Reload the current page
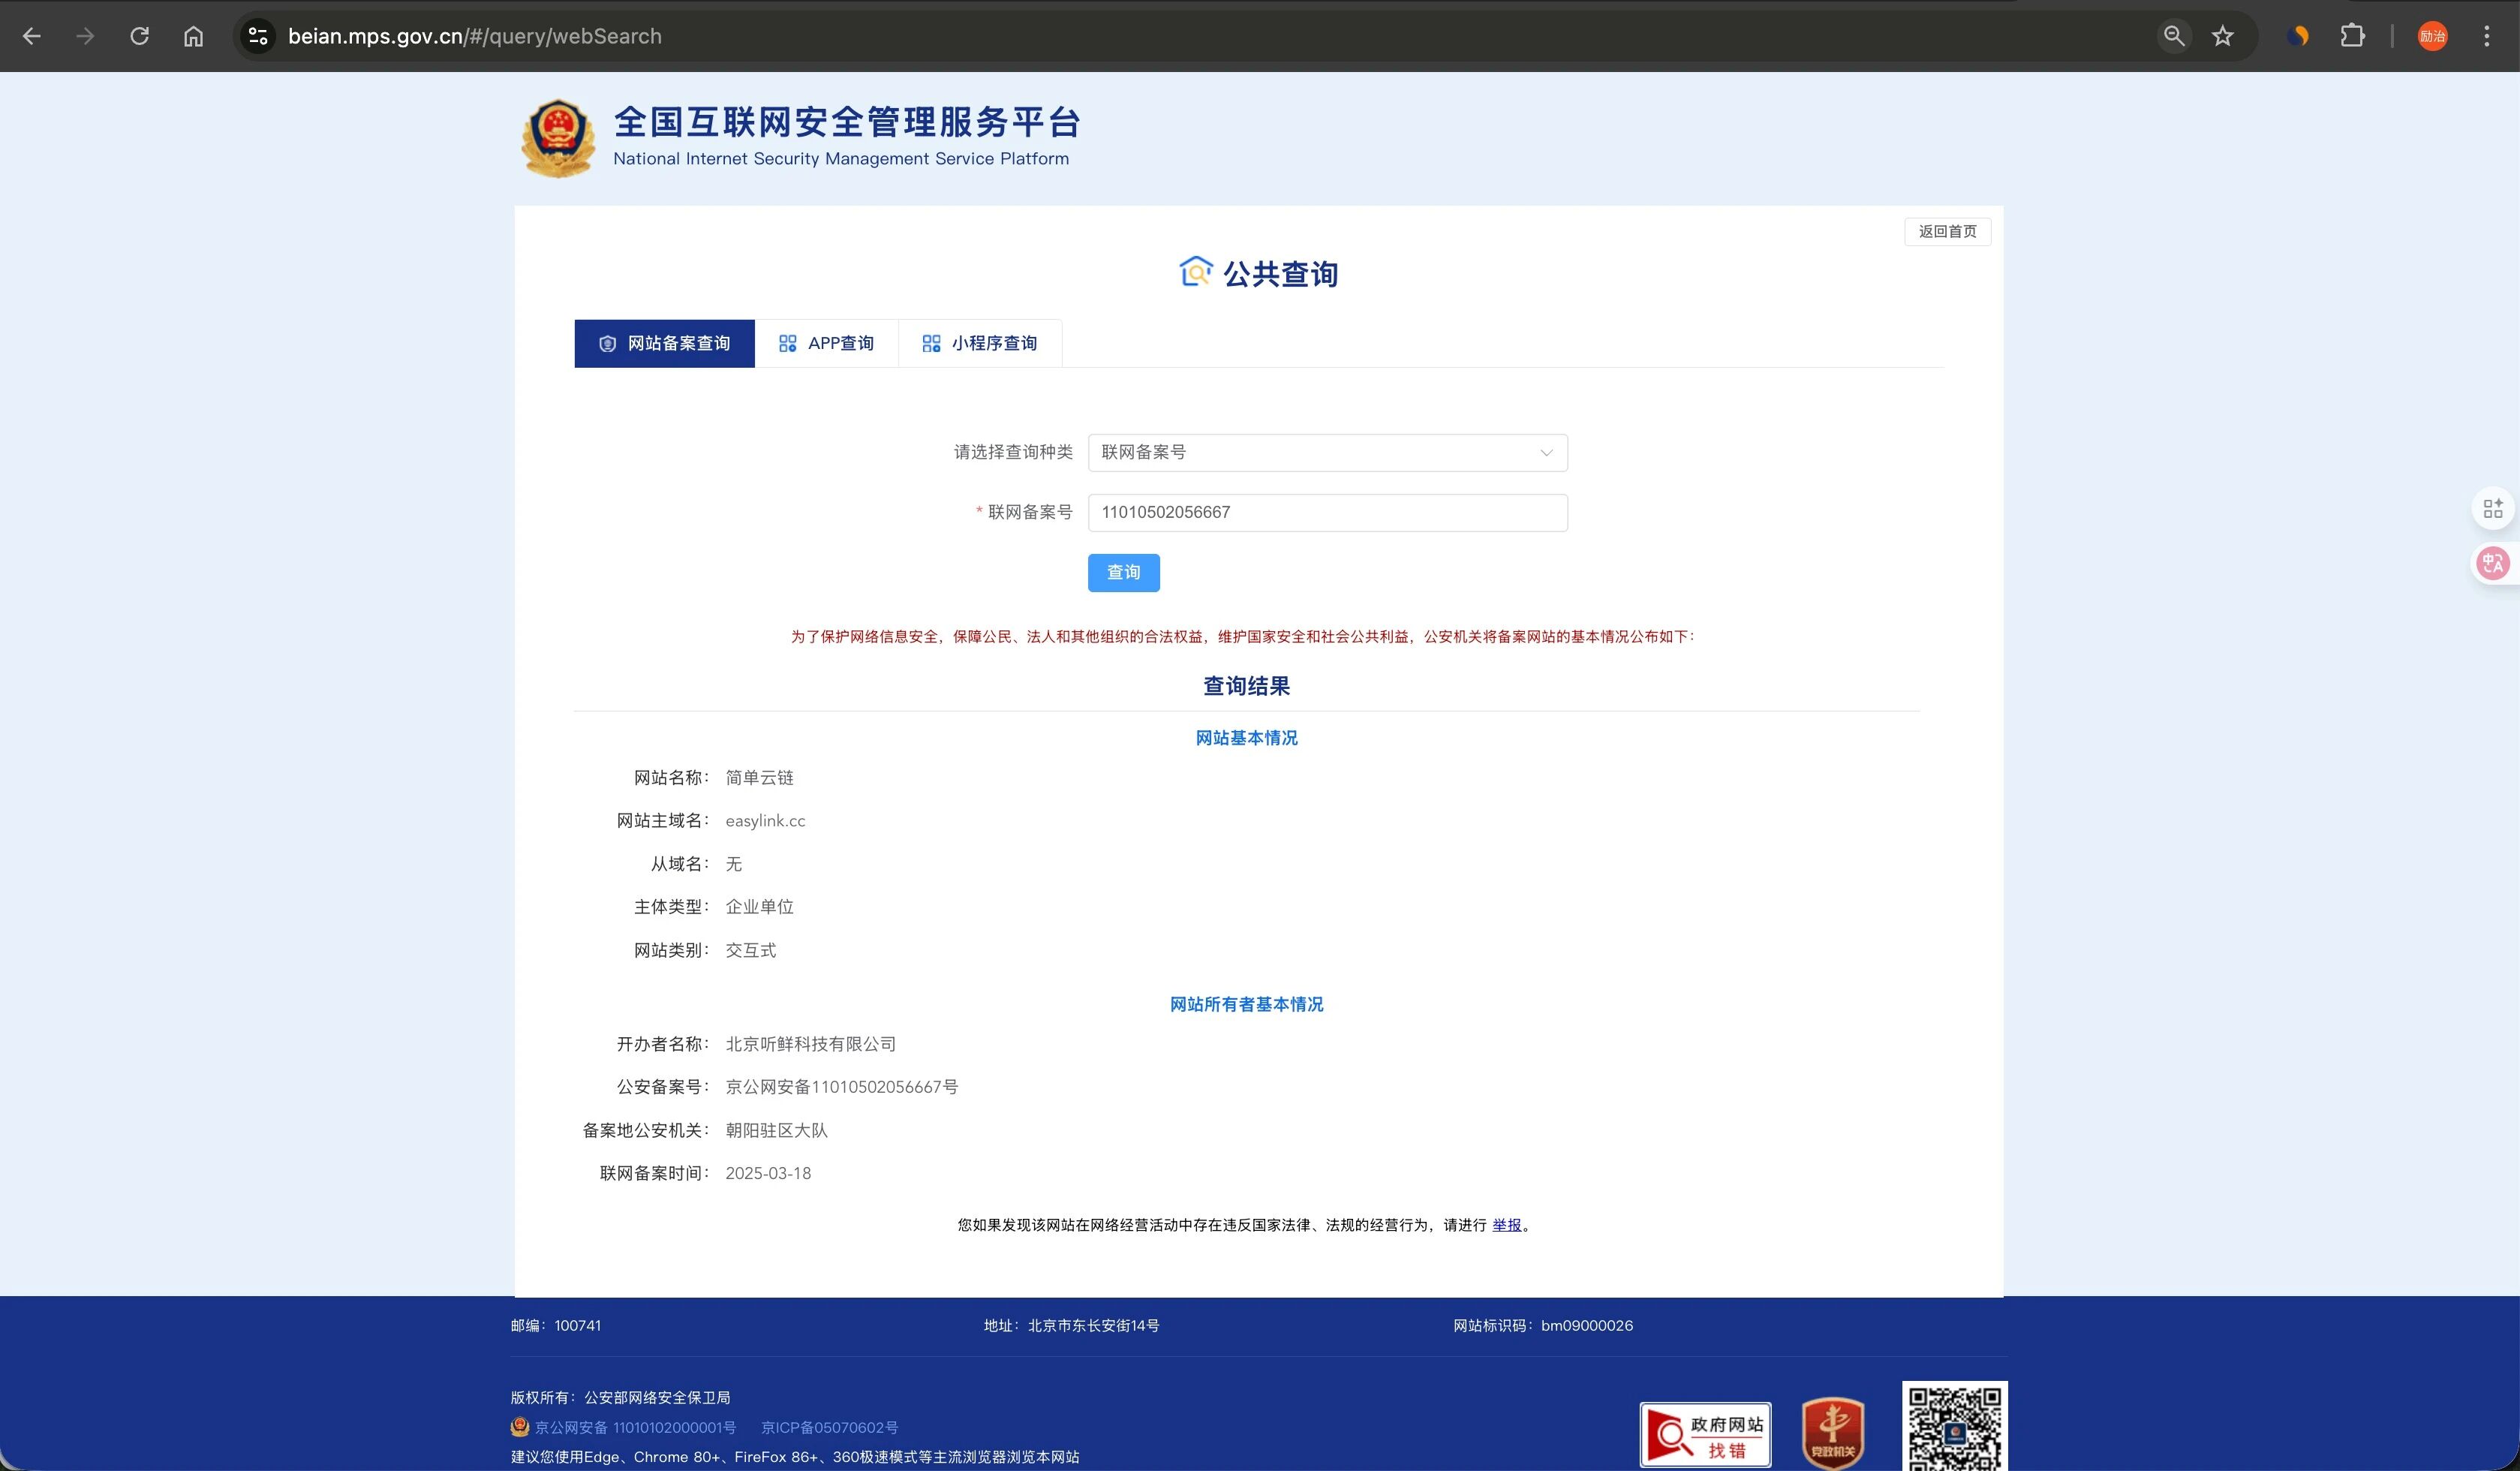The height and width of the screenshot is (1471, 2520). point(140,36)
